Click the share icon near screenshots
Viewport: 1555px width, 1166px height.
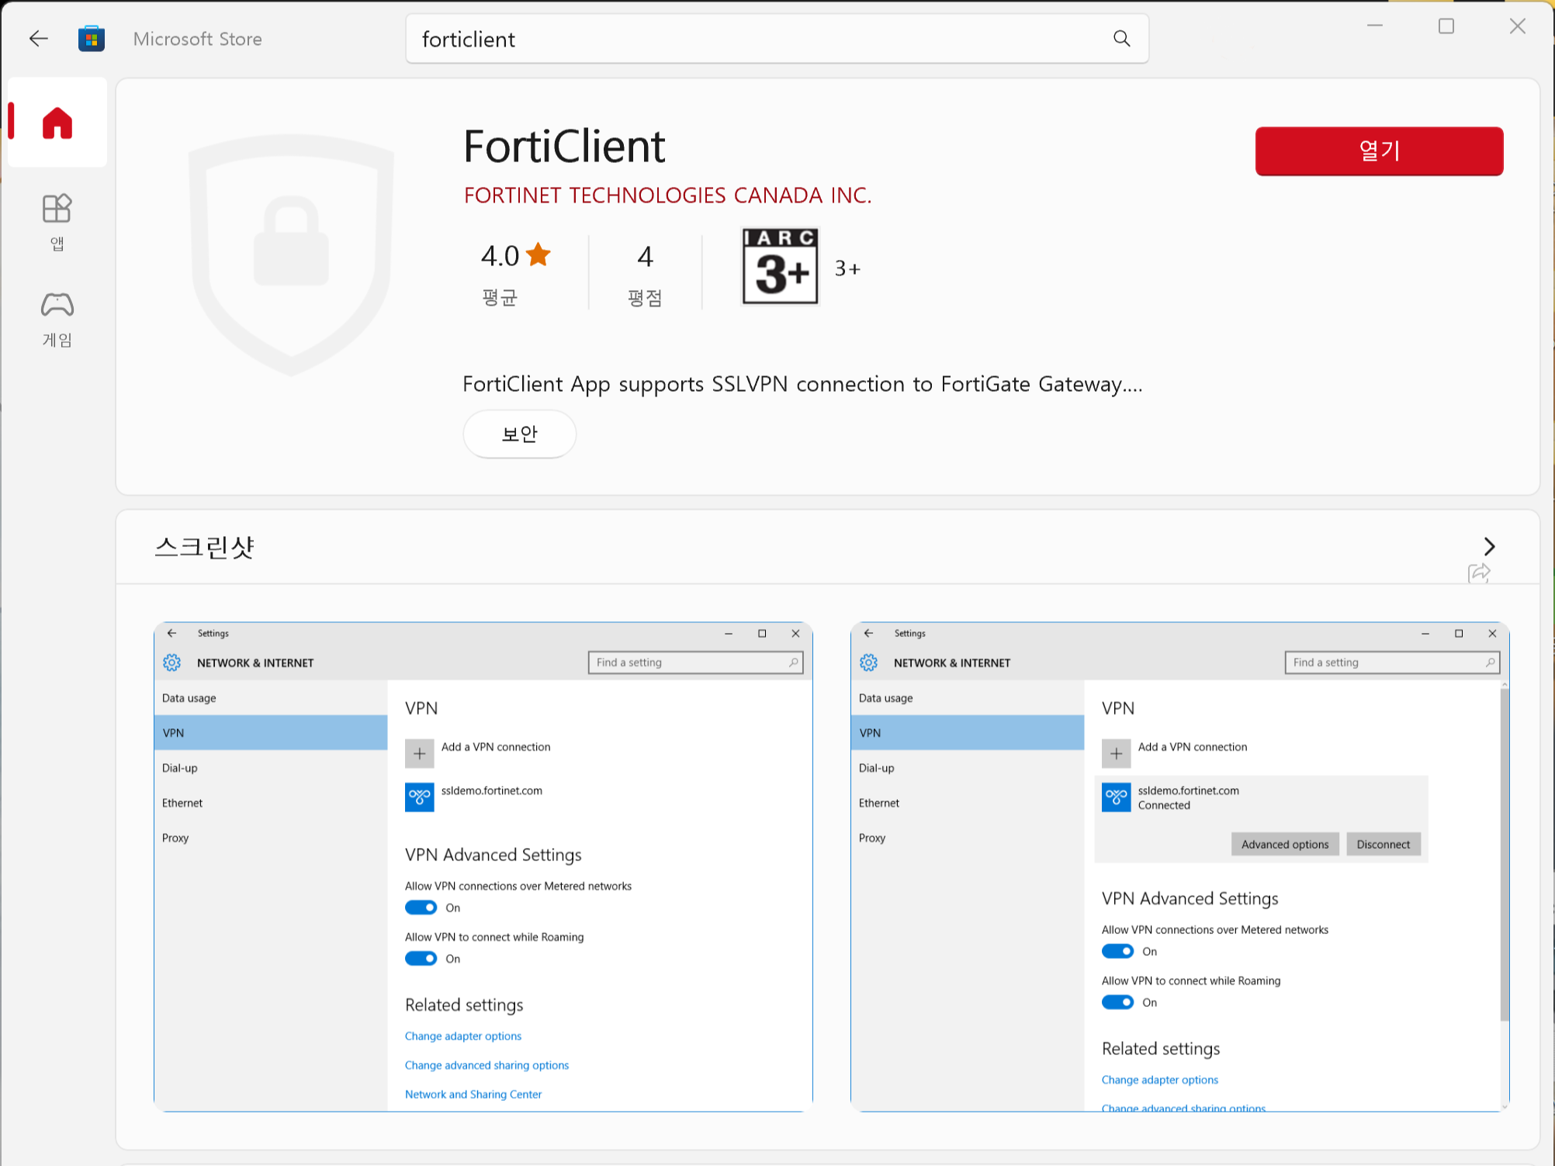pyautogui.click(x=1479, y=573)
